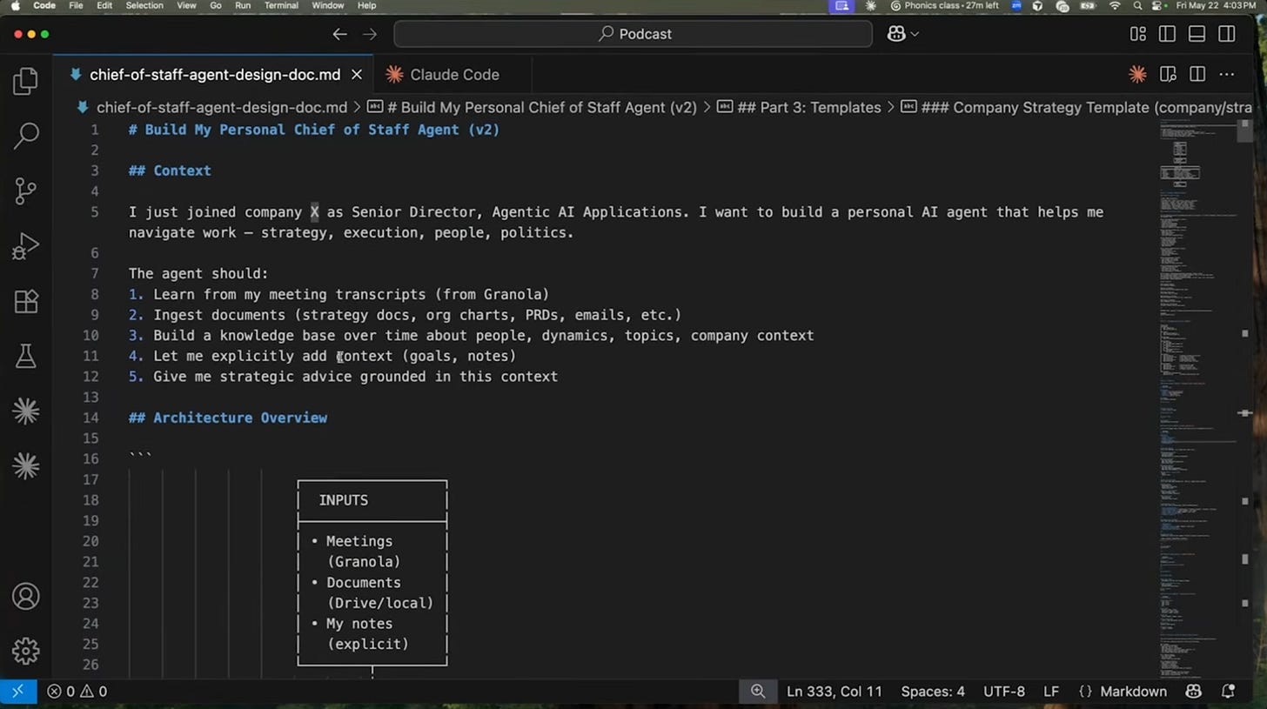Open the 'Build My Personal Chief of Staff Agent' breadcrumb
1267x709 pixels.
tap(533, 108)
